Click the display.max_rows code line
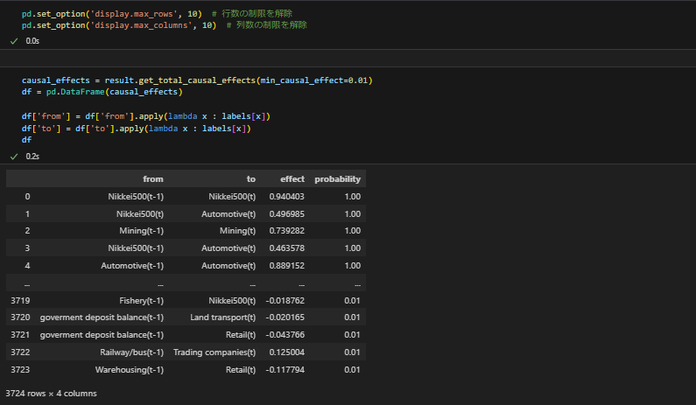Screen dimensions: 696x405 pos(116,14)
